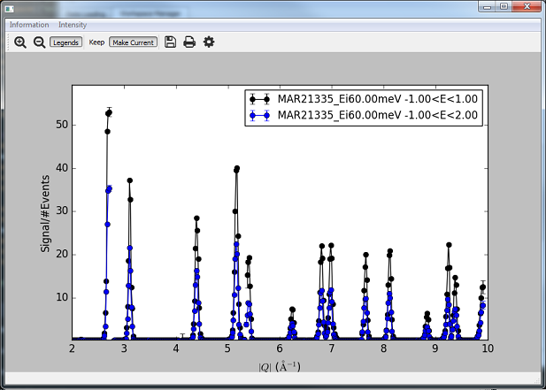Screen dimensions: 546x390
Task: Click the Signal/#Events y-axis label
Action: (x=45, y=212)
